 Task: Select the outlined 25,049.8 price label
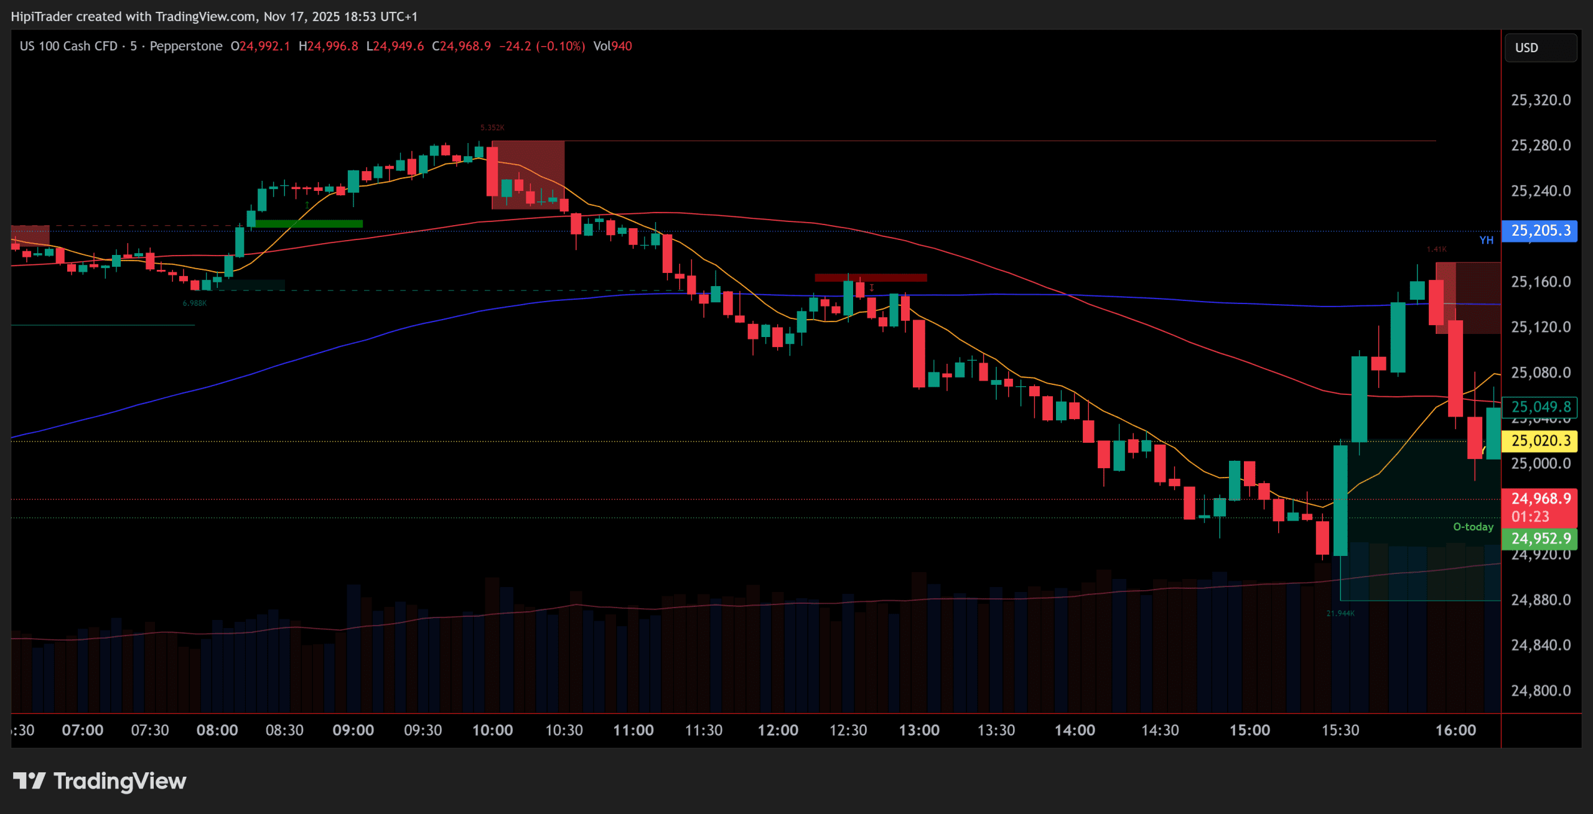pyautogui.click(x=1539, y=407)
